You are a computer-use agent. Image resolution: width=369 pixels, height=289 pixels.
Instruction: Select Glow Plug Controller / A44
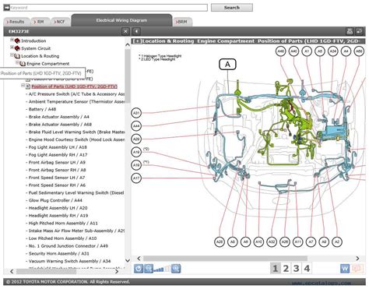coord(55,200)
